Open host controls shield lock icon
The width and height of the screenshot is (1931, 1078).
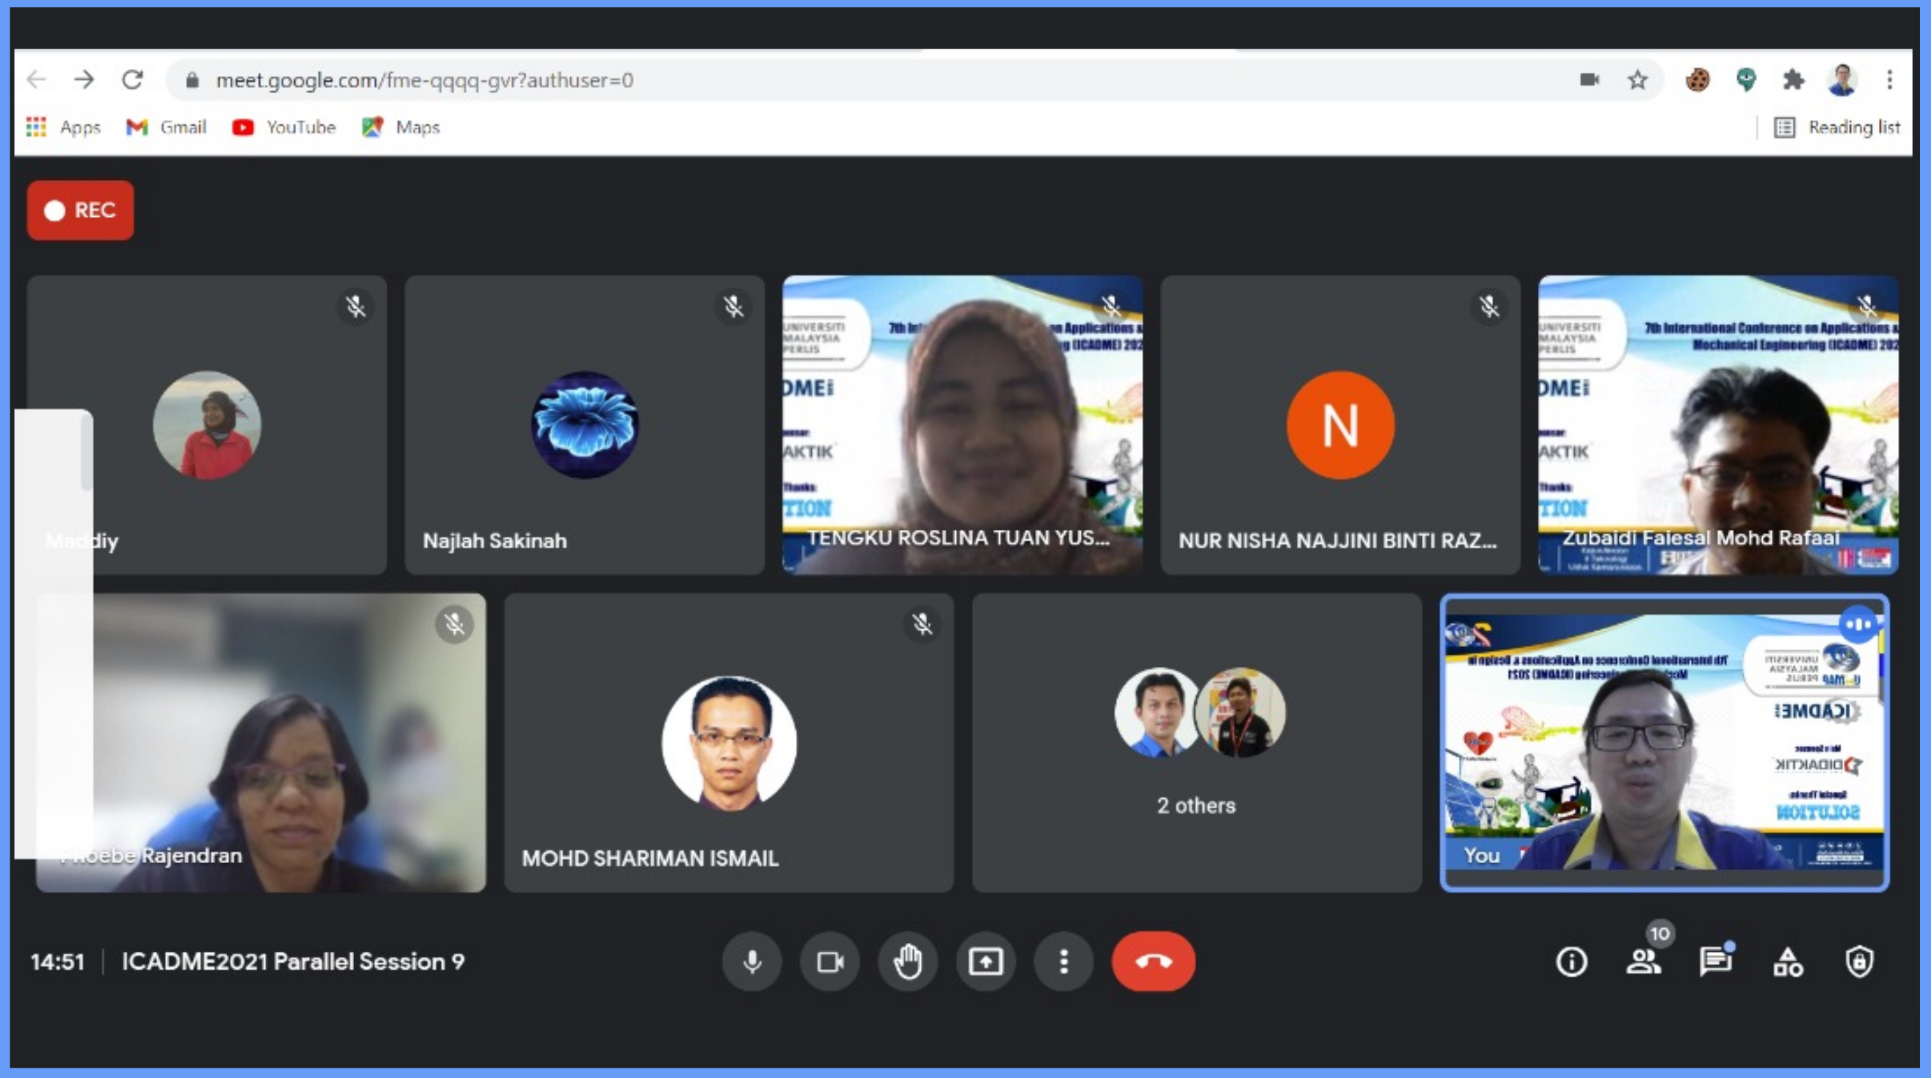pyautogui.click(x=1859, y=961)
